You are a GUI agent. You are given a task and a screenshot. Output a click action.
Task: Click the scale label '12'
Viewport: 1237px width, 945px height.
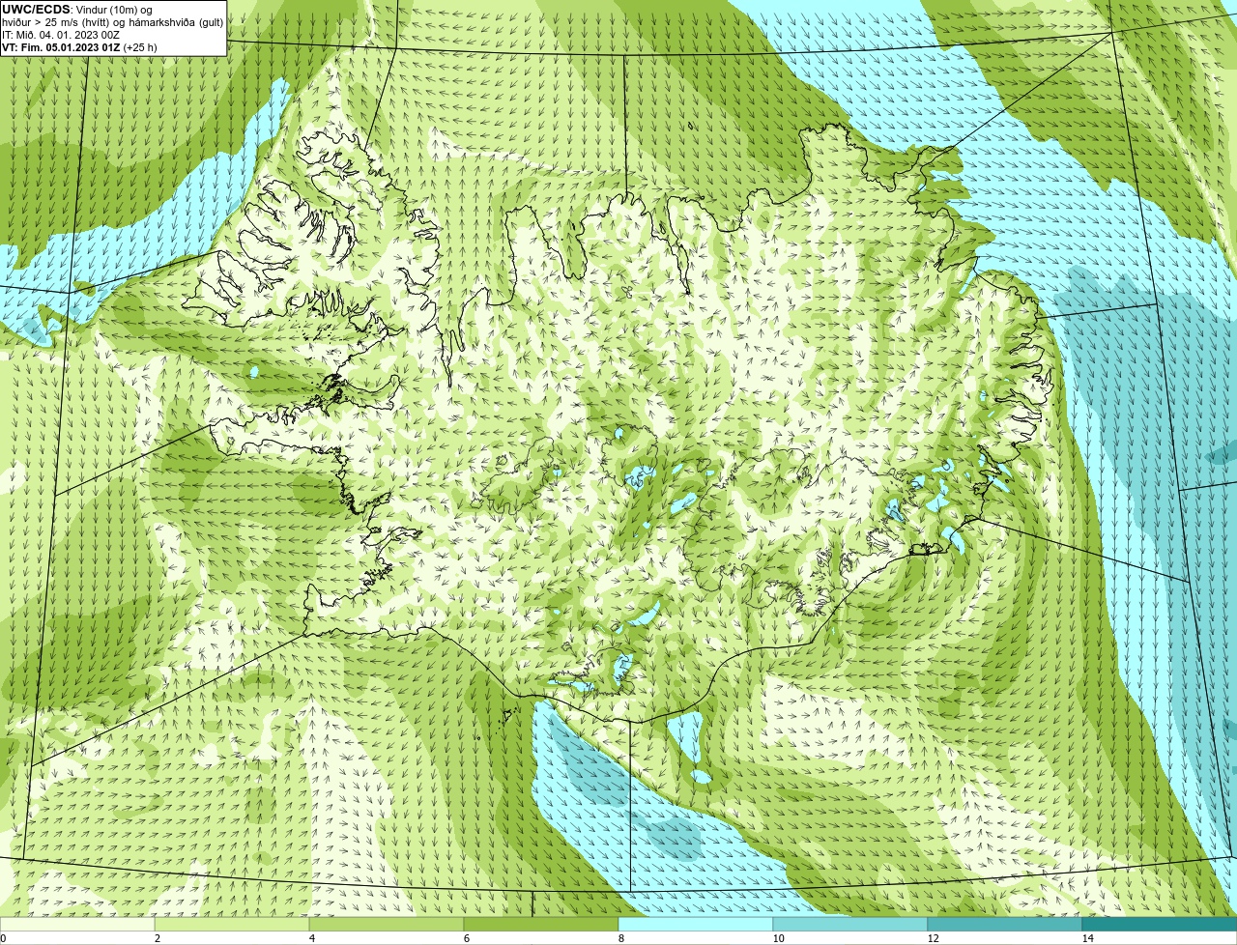click(933, 938)
